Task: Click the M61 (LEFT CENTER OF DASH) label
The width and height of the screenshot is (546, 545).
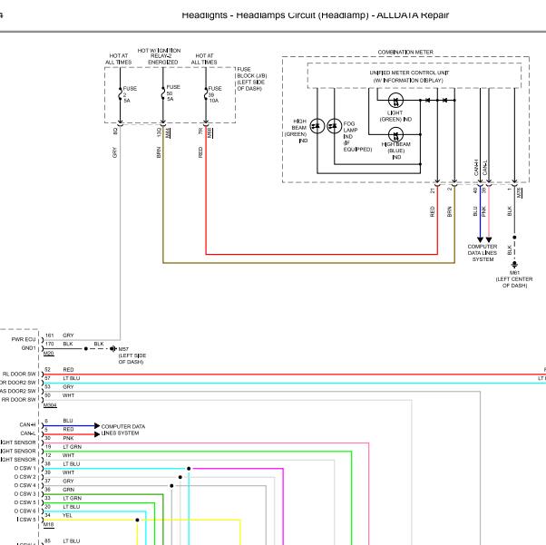Action: [x=514, y=279]
